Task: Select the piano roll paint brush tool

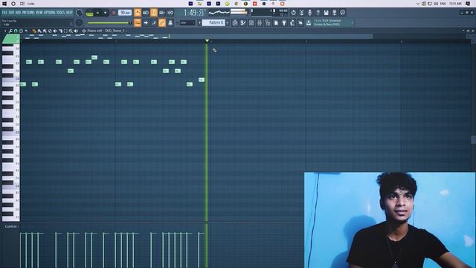Action: 39,31
